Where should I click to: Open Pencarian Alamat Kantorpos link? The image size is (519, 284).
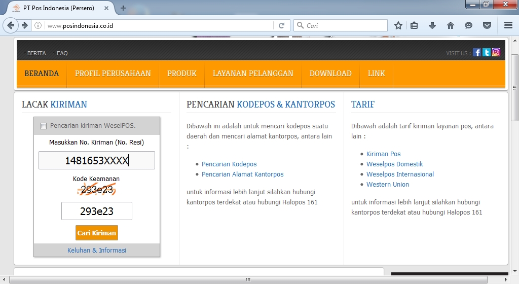243,174
